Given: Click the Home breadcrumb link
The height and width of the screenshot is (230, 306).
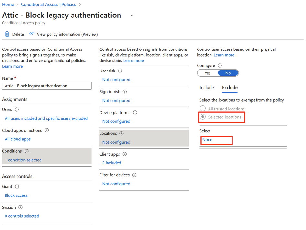Looking at the screenshot, I should (x=8, y=5).
